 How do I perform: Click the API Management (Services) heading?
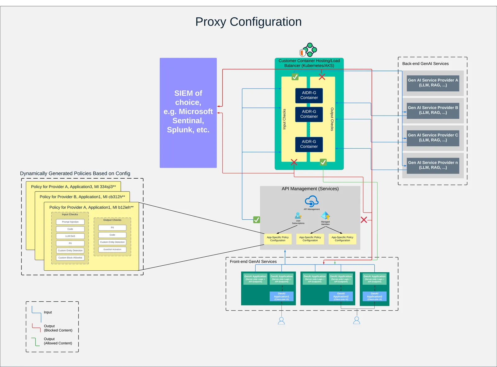310,189
